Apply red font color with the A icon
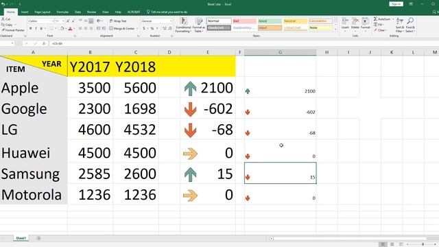Viewport: 439px width, 247px height. pos(70,29)
